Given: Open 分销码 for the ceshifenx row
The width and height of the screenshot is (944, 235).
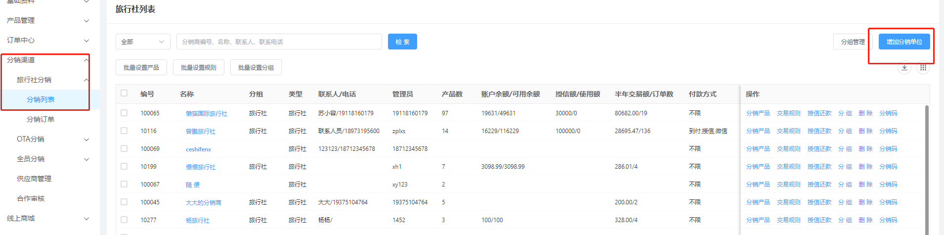Looking at the screenshot, I should tap(888, 149).
